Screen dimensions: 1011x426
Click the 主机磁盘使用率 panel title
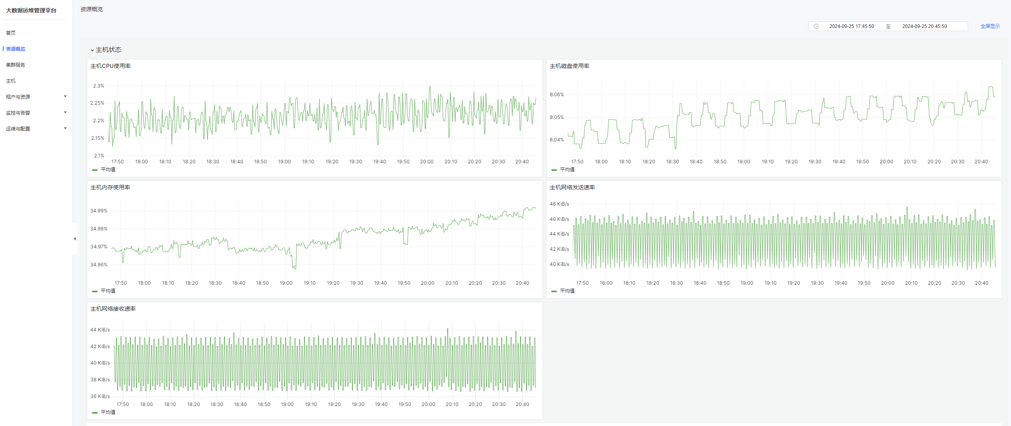[x=569, y=66]
